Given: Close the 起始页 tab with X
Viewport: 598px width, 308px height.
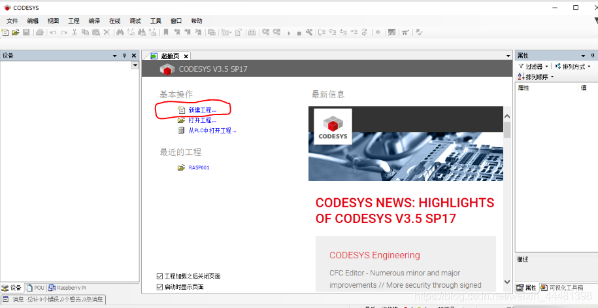Looking at the screenshot, I should point(186,56).
